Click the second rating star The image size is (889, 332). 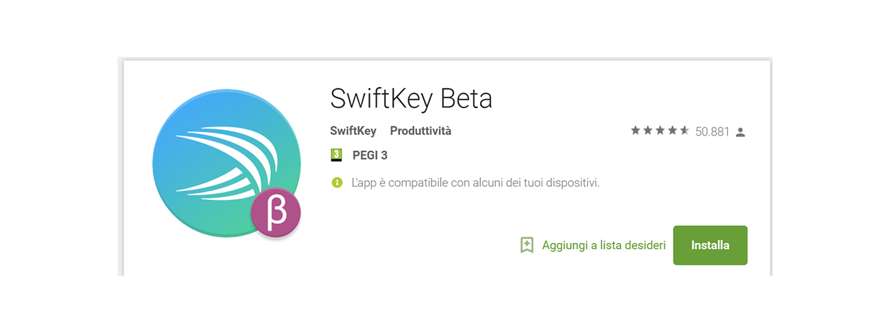point(648,131)
